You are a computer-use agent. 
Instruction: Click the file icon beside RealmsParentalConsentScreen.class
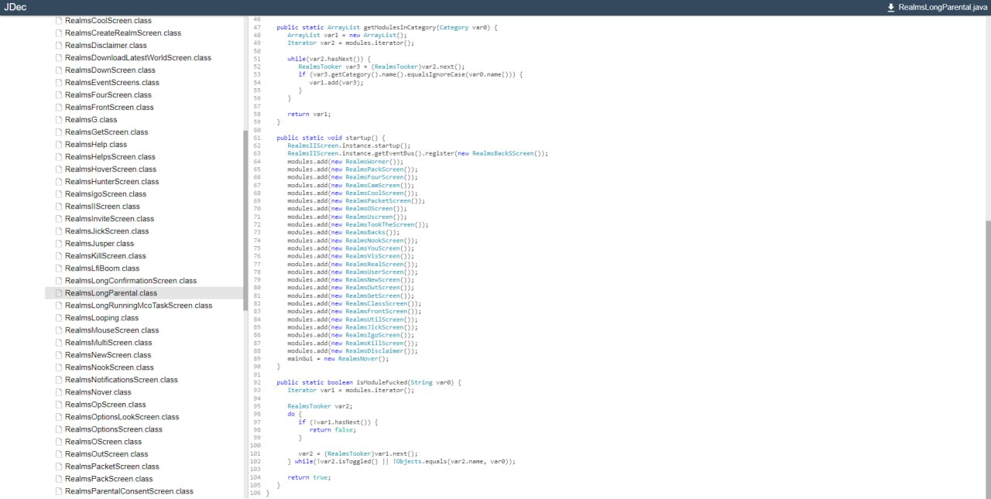59,491
